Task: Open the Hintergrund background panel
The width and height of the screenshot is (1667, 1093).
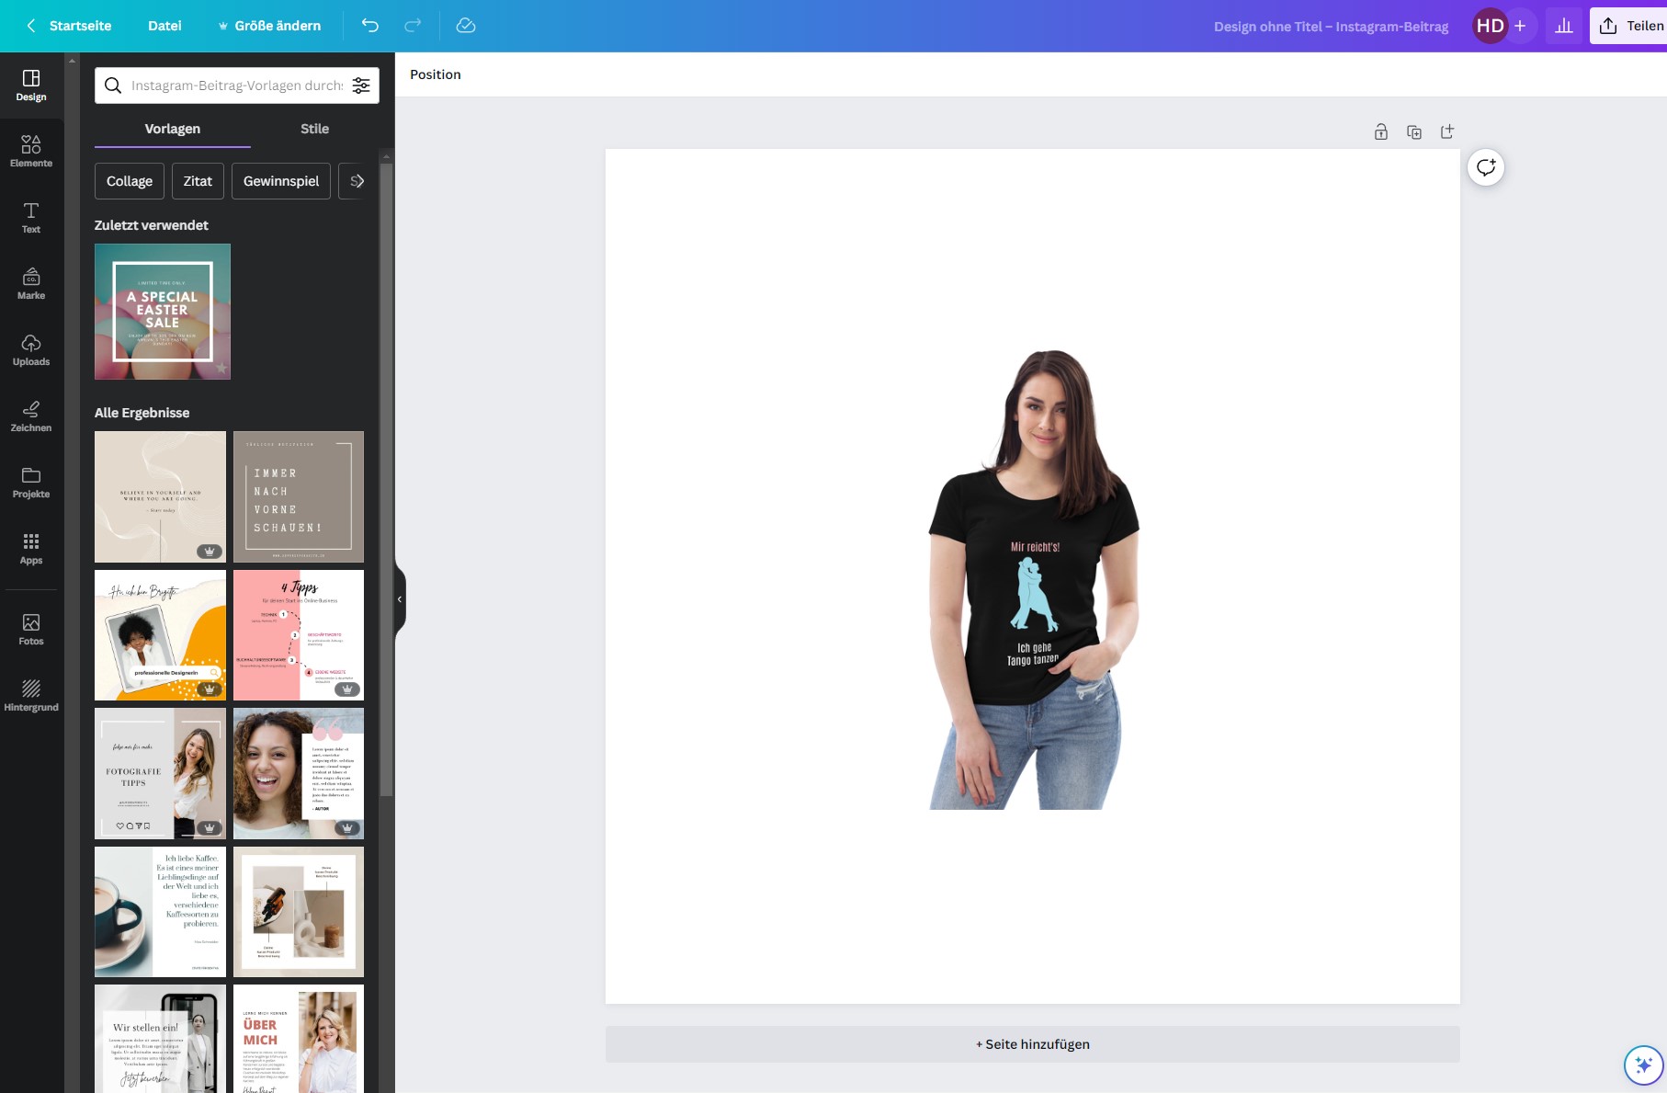Action: (31, 696)
